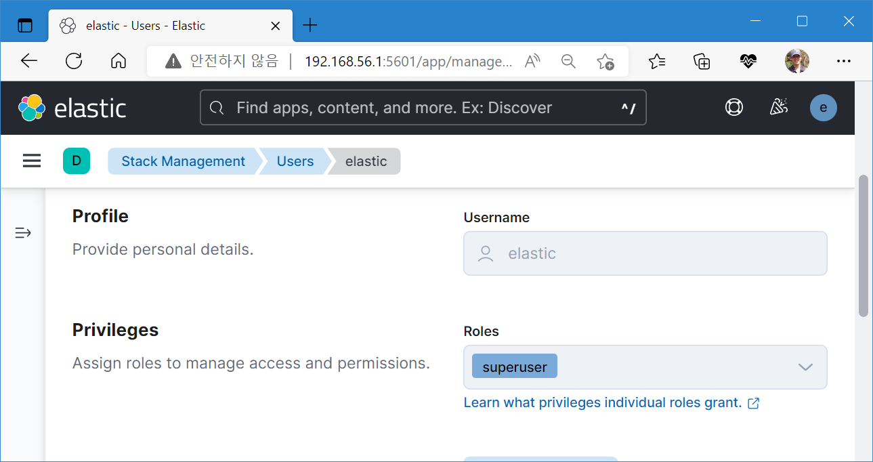Zoom out using the address bar icon
This screenshot has height=462, width=873.
[x=568, y=62]
